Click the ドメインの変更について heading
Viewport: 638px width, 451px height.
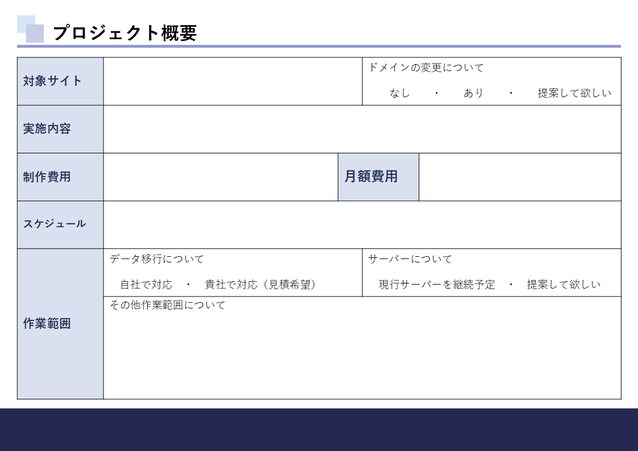426,68
